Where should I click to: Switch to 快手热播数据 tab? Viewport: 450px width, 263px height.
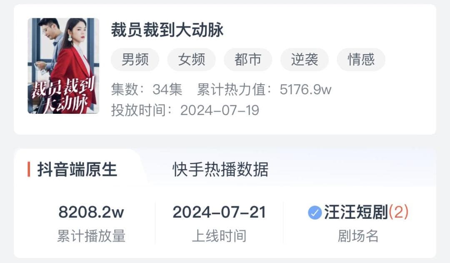click(220, 170)
